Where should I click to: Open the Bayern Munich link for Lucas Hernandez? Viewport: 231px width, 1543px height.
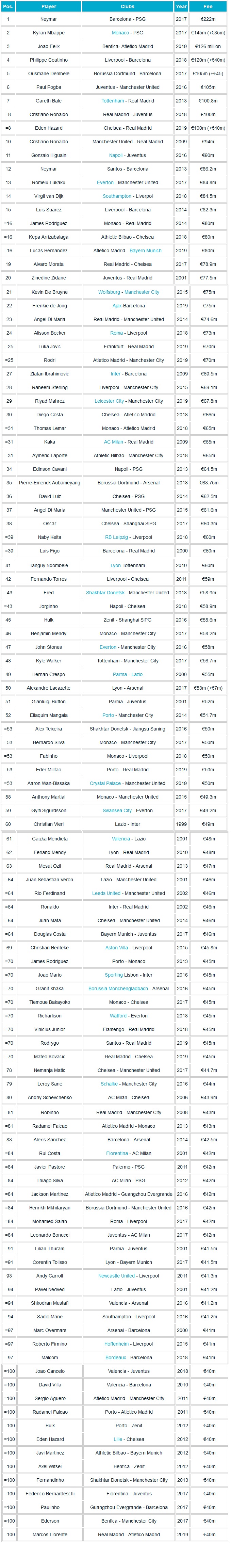click(145, 251)
